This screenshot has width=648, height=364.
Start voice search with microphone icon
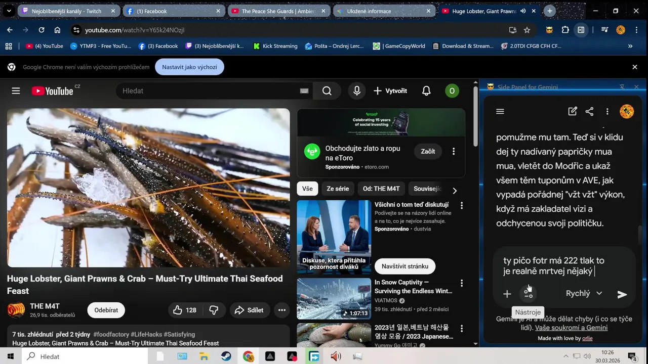pyautogui.click(x=357, y=91)
